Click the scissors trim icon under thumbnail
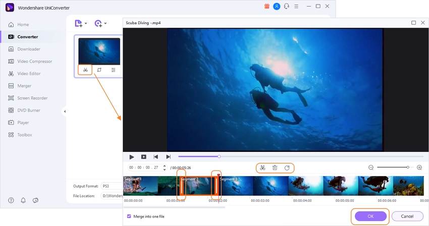 pos(85,70)
